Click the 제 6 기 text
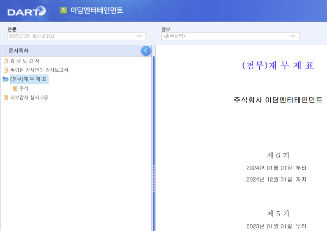 tap(278, 155)
